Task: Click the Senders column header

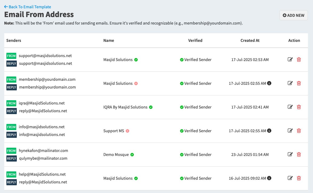Action: (14, 40)
